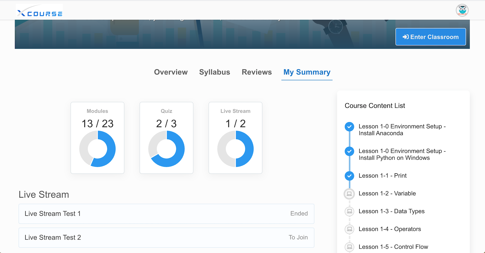Switch to the Overview tab
This screenshot has width=485, height=253.
point(171,72)
